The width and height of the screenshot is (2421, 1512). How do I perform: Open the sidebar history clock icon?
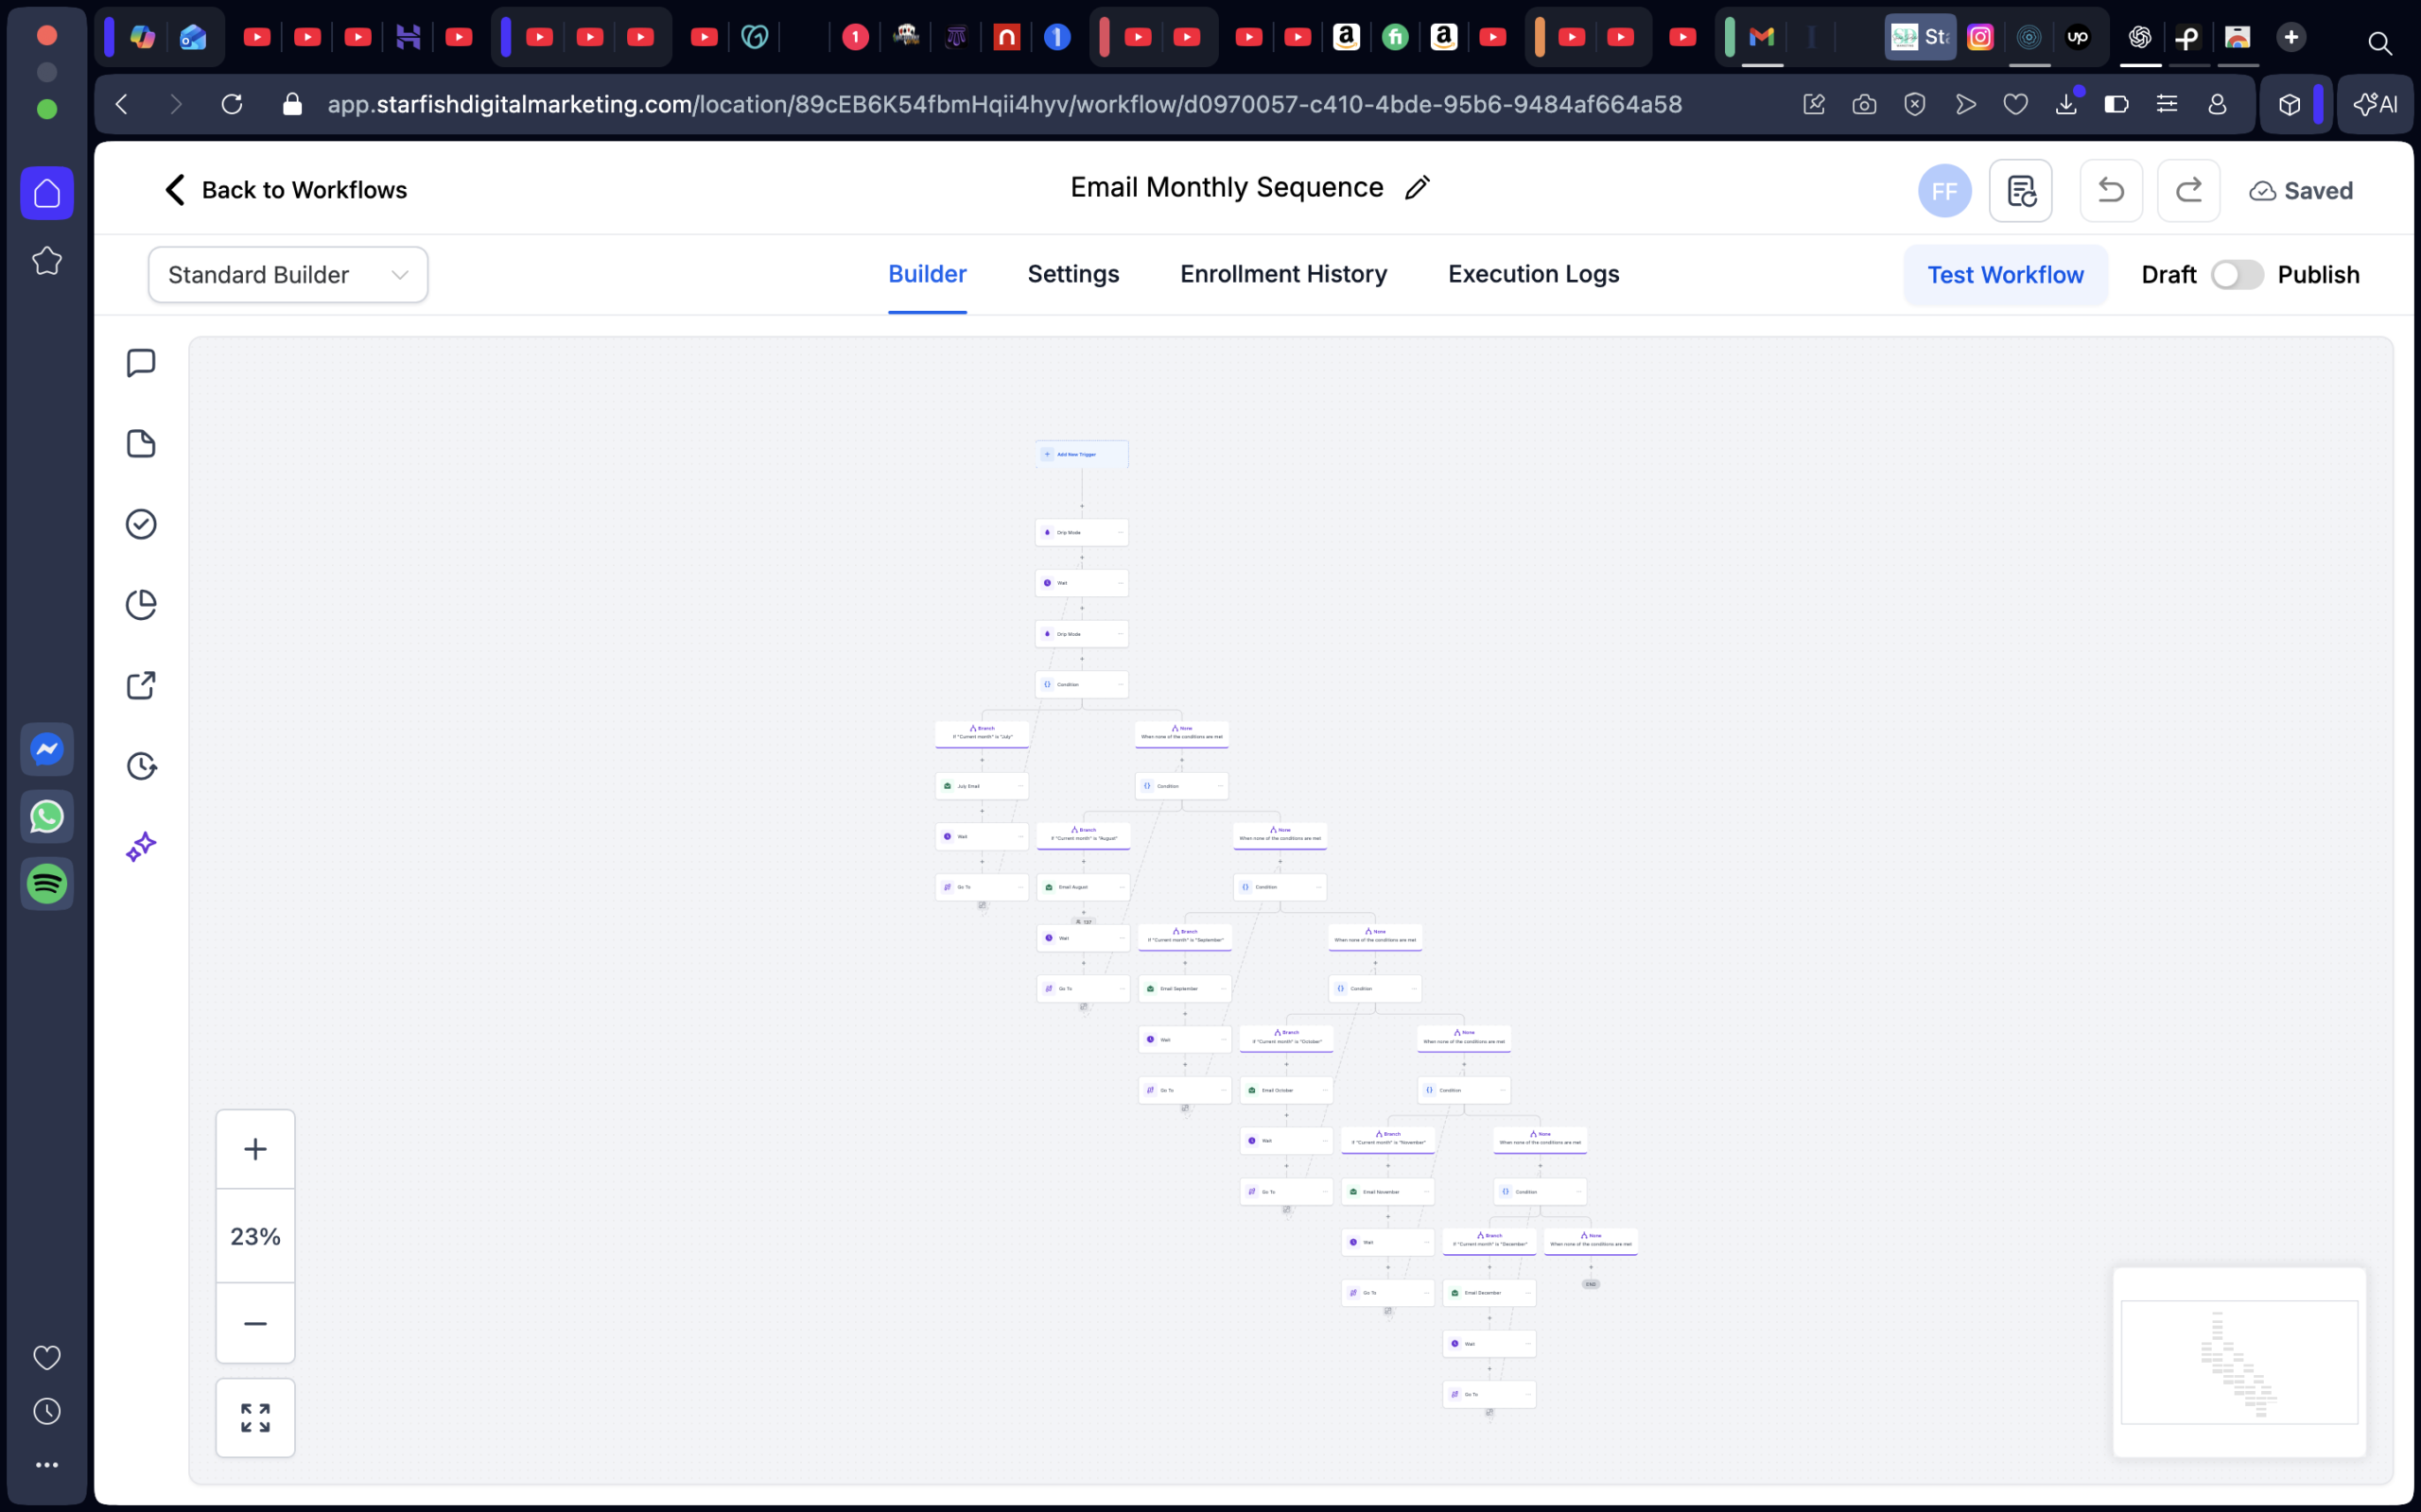pos(47,1411)
